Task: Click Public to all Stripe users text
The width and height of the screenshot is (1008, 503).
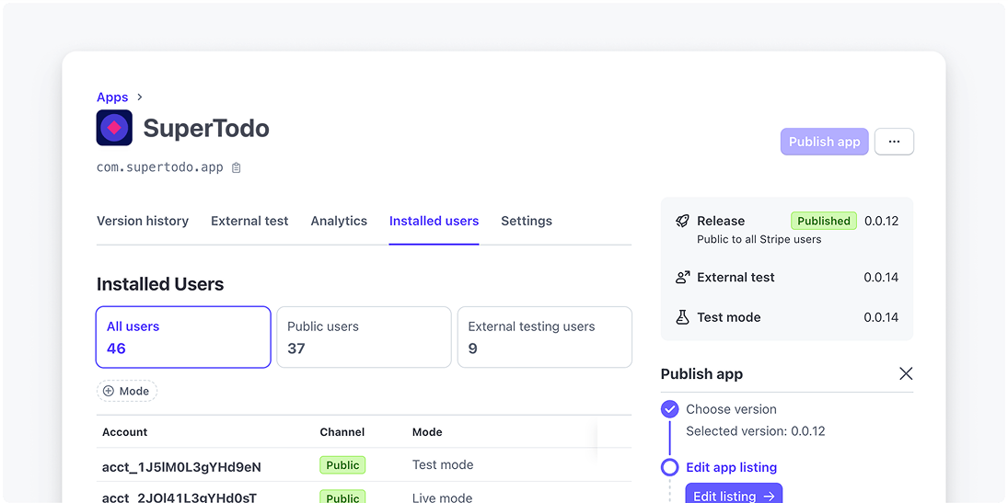Action: (x=759, y=240)
